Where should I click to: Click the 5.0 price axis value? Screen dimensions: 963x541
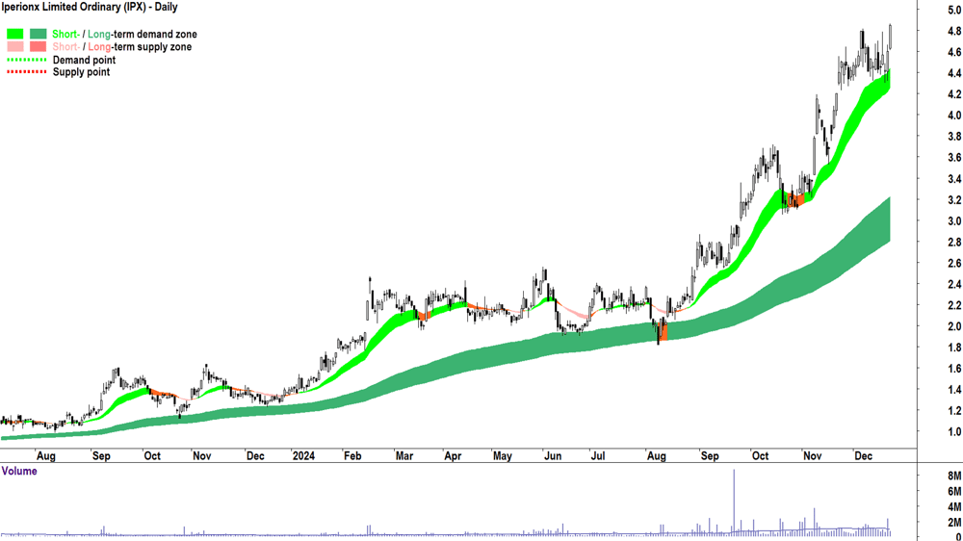pos(954,11)
